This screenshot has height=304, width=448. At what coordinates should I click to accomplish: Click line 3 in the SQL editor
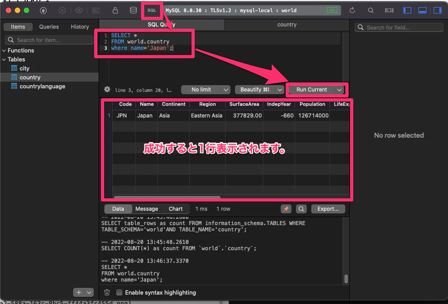click(x=142, y=48)
